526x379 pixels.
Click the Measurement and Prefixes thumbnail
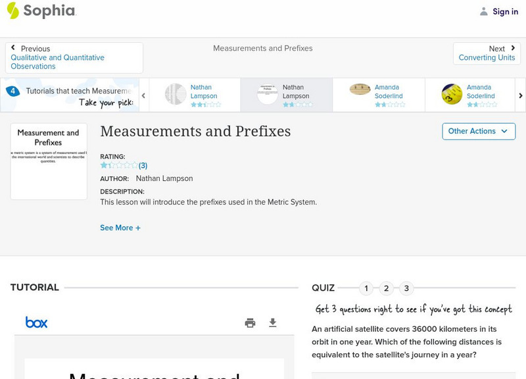[x=49, y=161]
